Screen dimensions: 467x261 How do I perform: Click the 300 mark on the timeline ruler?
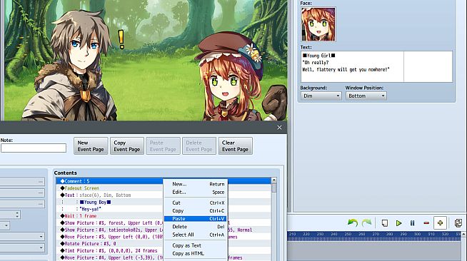[417, 234]
